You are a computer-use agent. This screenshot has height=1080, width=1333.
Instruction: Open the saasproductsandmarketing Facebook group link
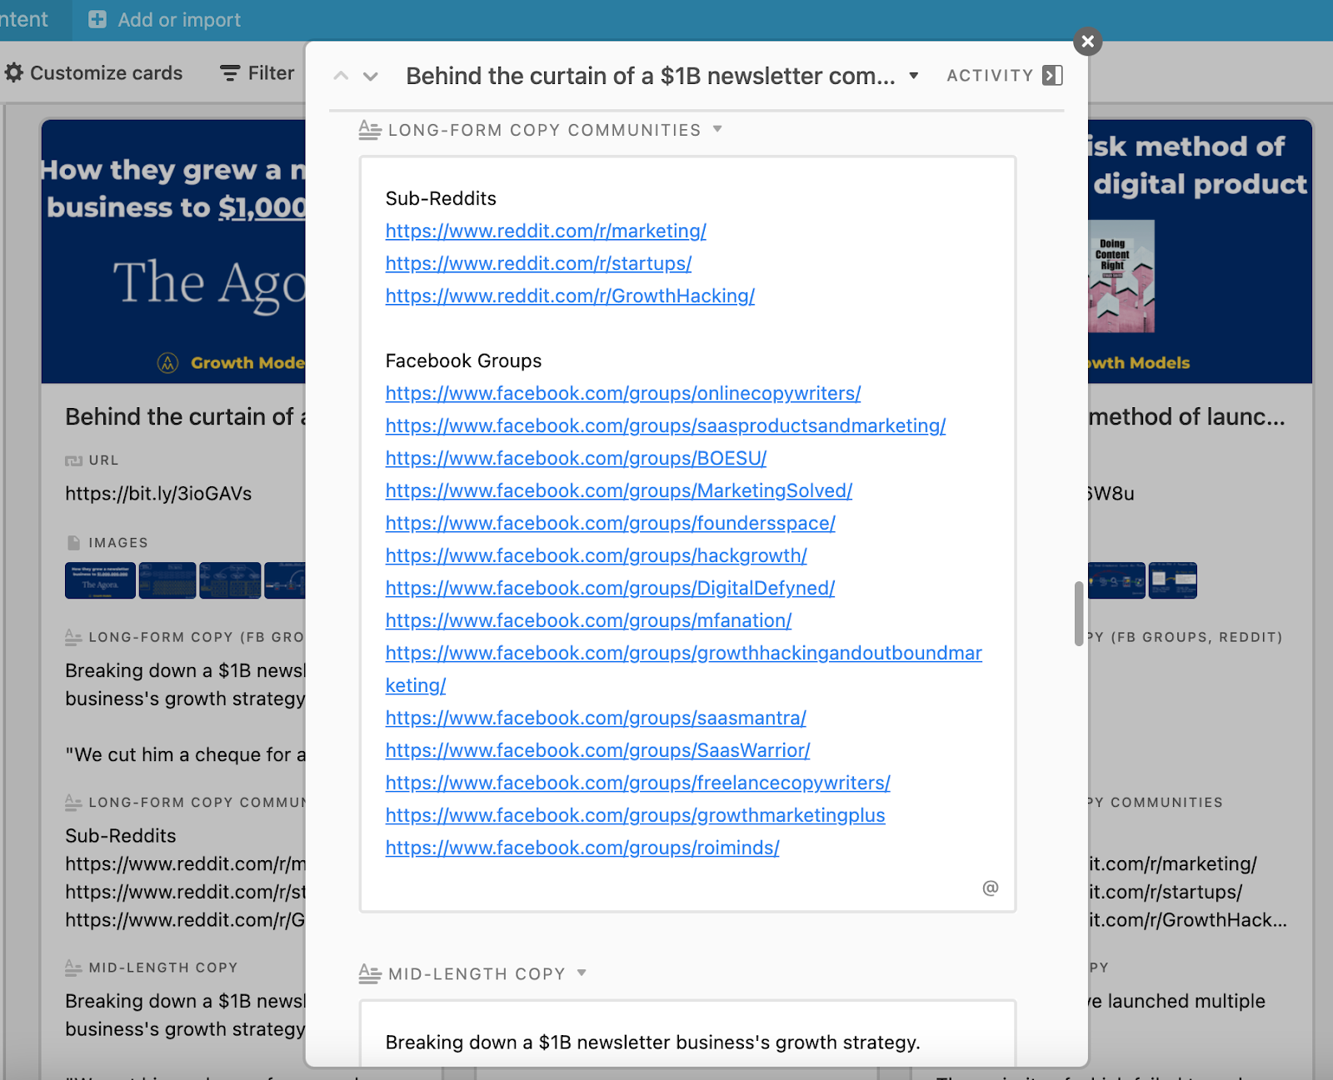tap(666, 426)
